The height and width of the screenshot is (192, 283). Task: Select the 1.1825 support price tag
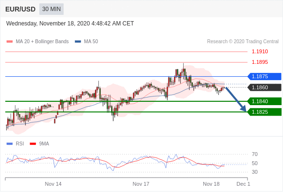264,112
